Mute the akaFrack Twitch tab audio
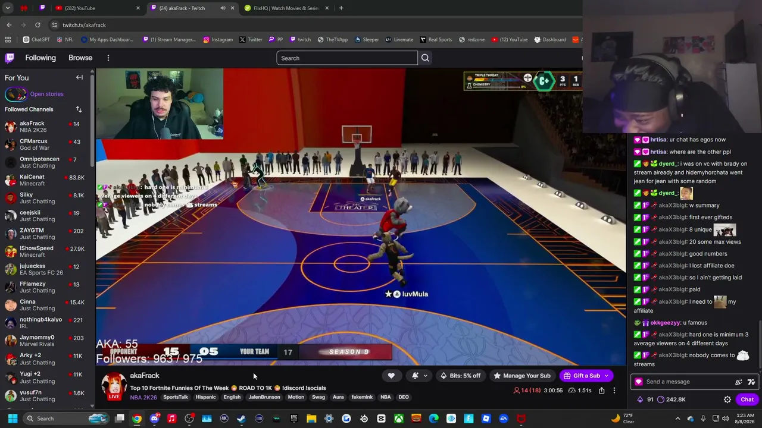The width and height of the screenshot is (762, 428). point(223,8)
